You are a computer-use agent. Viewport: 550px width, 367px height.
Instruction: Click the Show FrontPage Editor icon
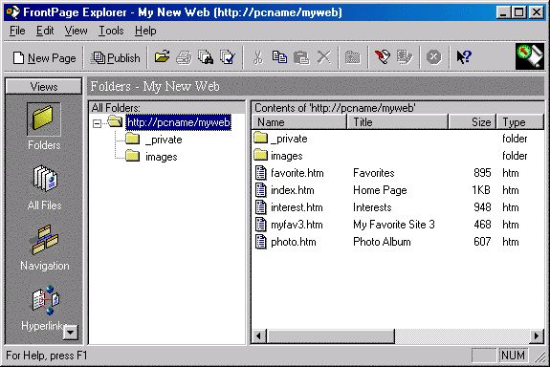click(x=382, y=57)
